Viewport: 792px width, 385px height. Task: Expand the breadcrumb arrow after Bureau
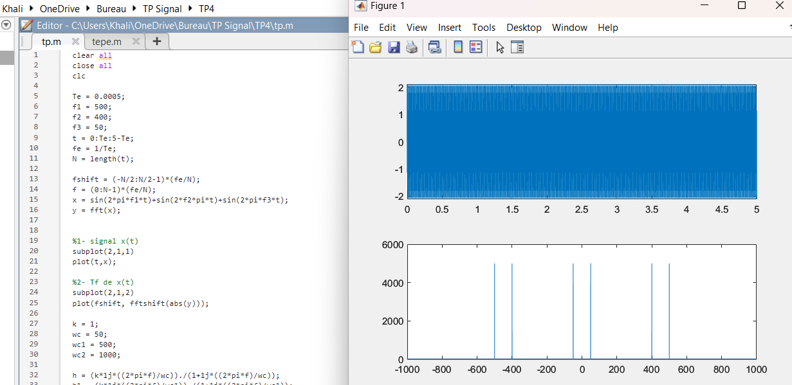pyautogui.click(x=133, y=9)
